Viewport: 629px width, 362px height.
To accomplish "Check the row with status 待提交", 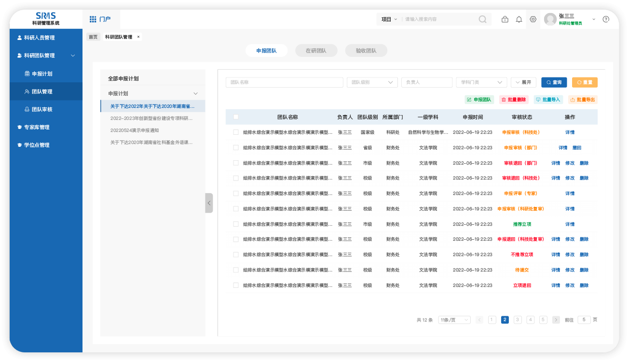I will [x=236, y=270].
